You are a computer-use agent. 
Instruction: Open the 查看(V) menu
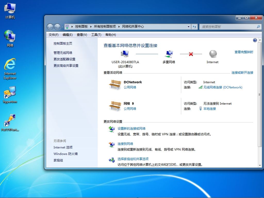point(82,35)
